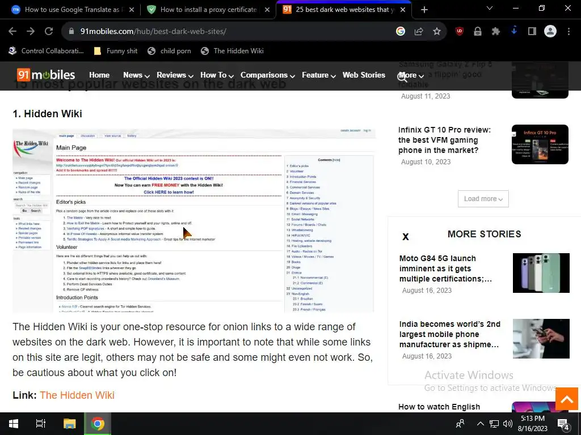Open the uBlock Origin extension

(460, 32)
